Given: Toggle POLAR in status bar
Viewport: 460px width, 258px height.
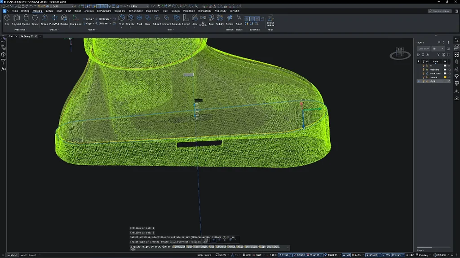Looking at the screenshot, I should (283, 255).
